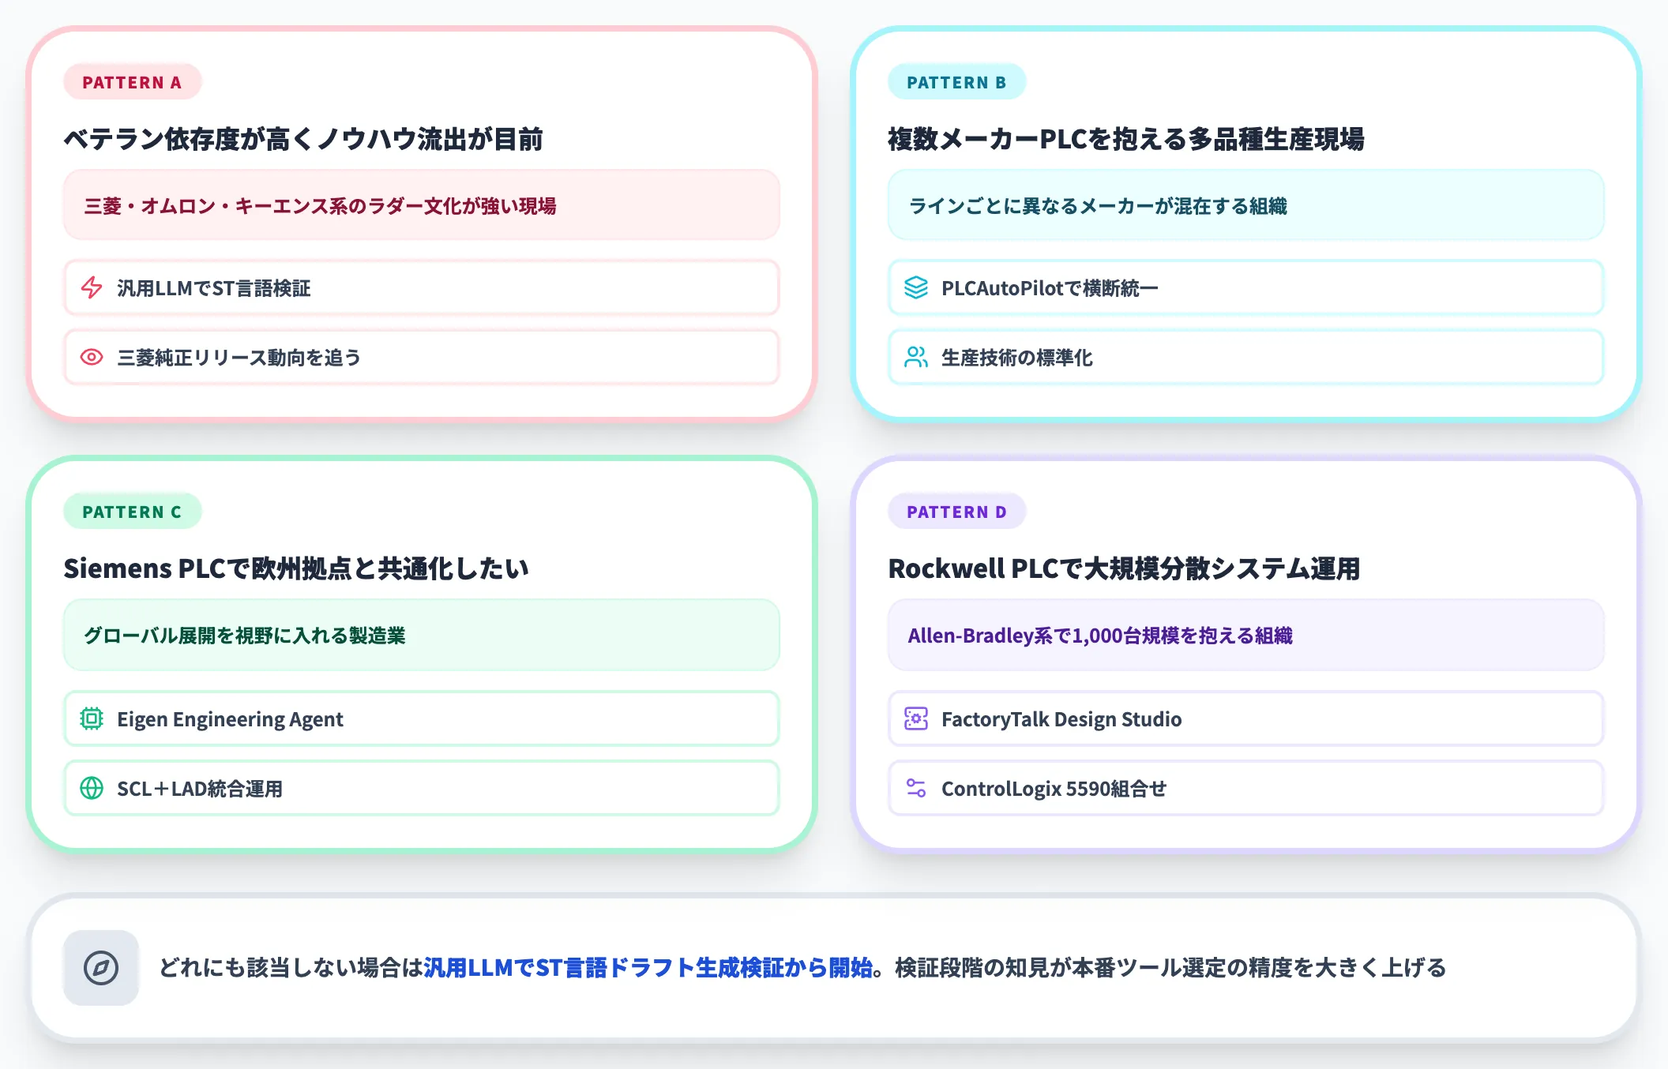
Task: Select the PATTERN B badge
Action: pos(956,82)
